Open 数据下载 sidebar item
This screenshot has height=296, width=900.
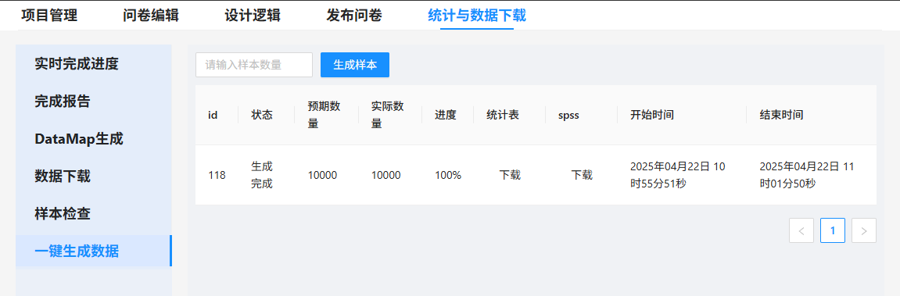pos(94,176)
